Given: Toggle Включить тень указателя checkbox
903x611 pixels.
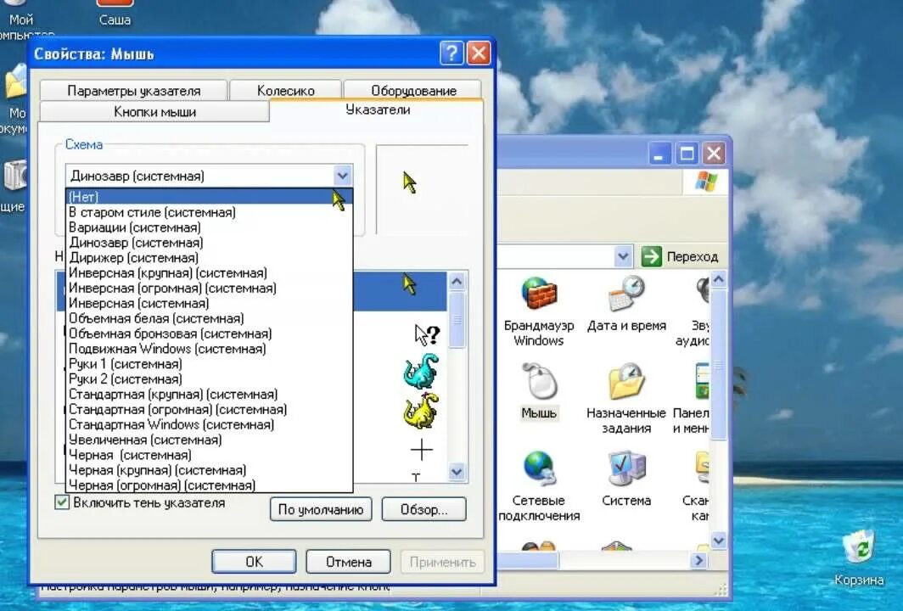Looking at the screenshot, I should click(x=62, y=502).
